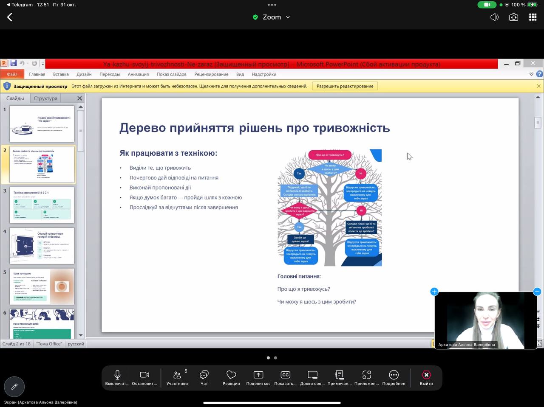Switch camera using the flip icon

tap(513, 17)
